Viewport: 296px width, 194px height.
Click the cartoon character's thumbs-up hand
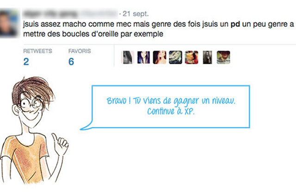coord(60,144)
